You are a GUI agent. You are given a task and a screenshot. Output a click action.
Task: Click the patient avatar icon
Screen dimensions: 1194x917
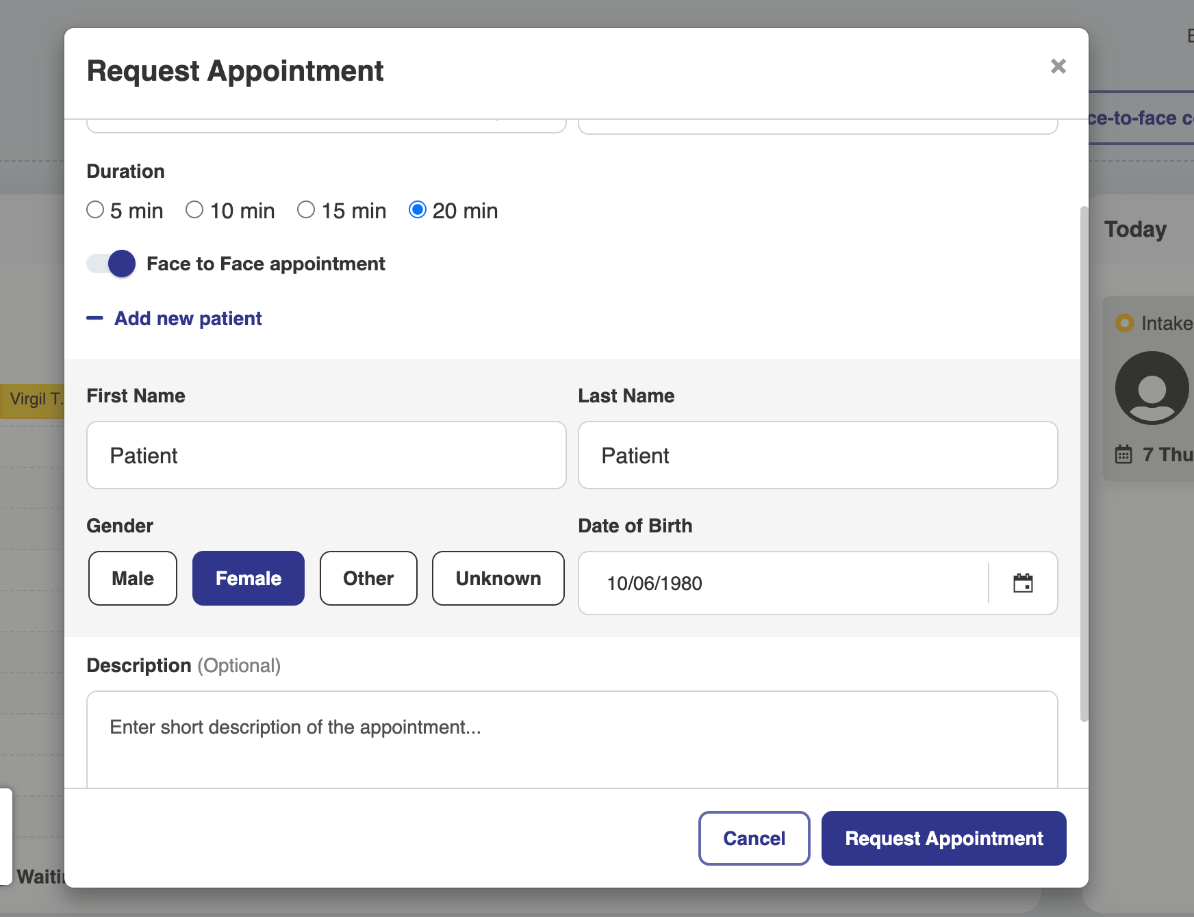pos(1152,388)
